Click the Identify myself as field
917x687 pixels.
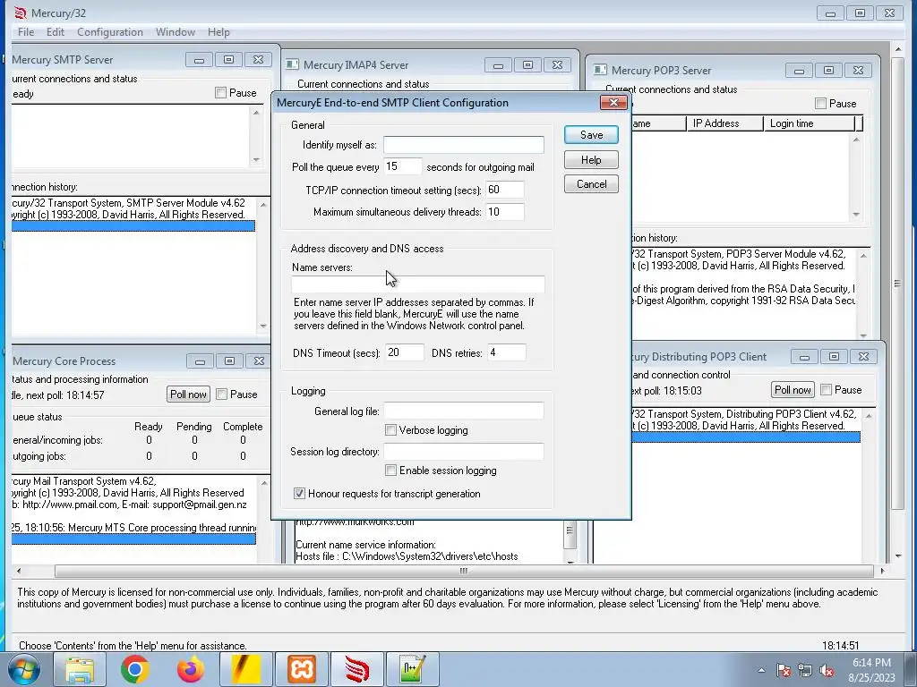(463, 145)
